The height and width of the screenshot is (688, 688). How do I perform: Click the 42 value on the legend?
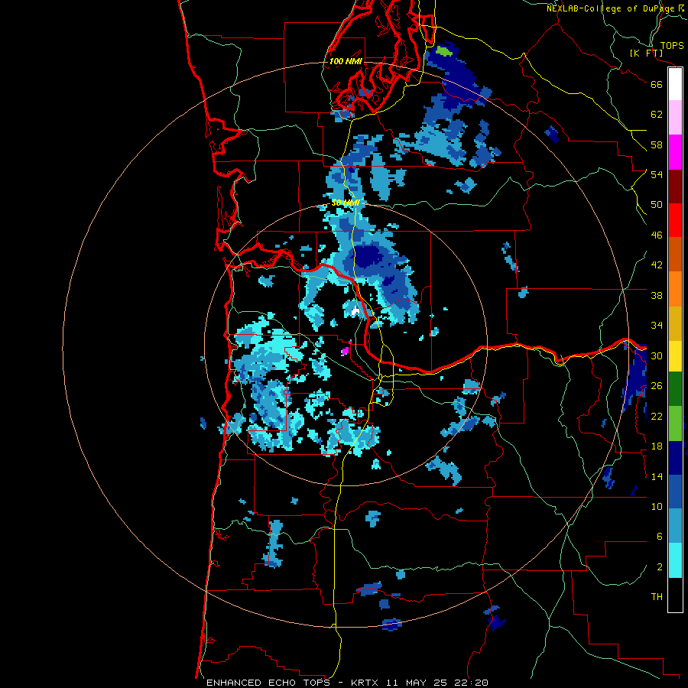[657, 264]
